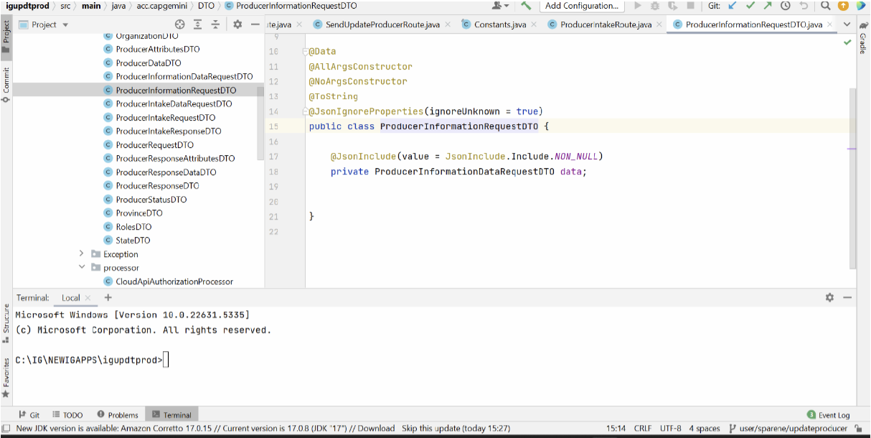The height and width of the screenshot is (438, 871).
Task: Toggle the Gradle tool window
Action: pos(862,43)
